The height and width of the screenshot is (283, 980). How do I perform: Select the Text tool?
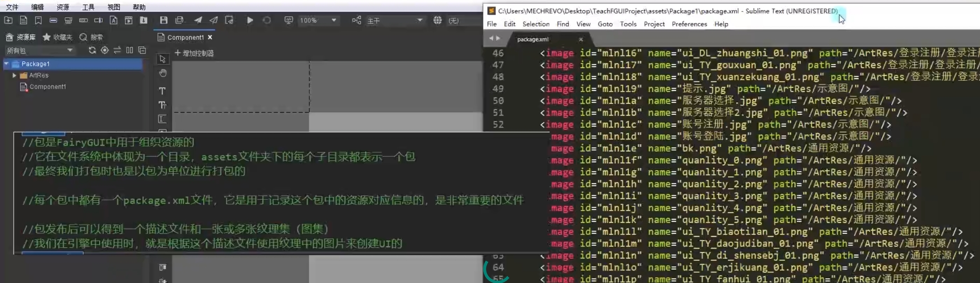162,91
